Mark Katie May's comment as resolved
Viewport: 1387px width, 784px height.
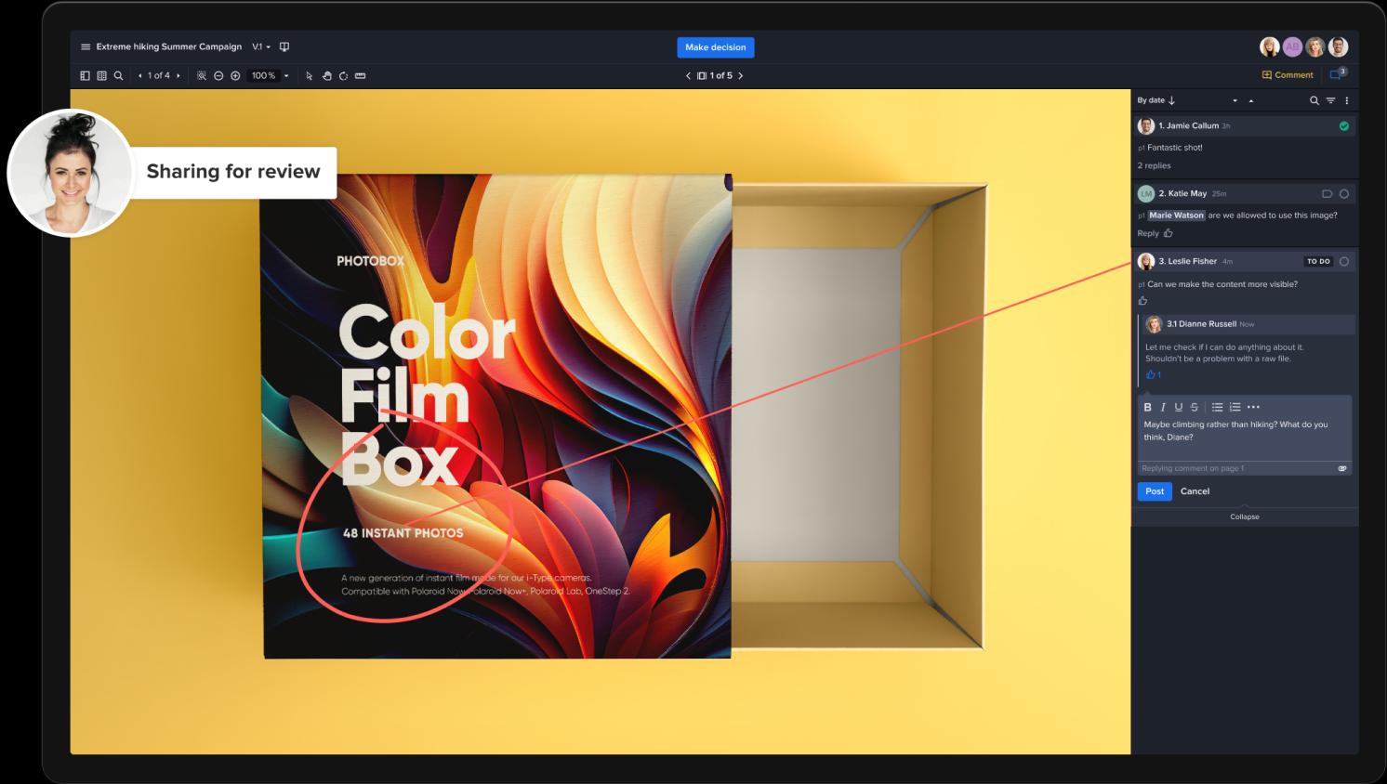coord(1343,194)
